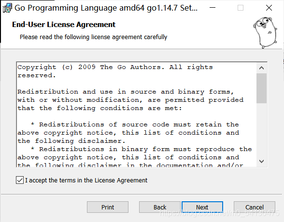
Task: Click the "I accept the terms" label text
Action: tap(86, 180)
